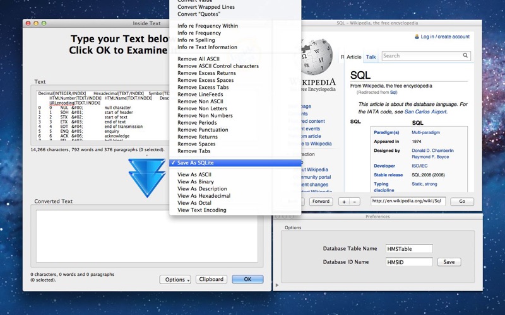Click the blue double-arrow convert icon
Image resolution: width=505 pixels, height=315 pixels.
click(x=147, y=177)
